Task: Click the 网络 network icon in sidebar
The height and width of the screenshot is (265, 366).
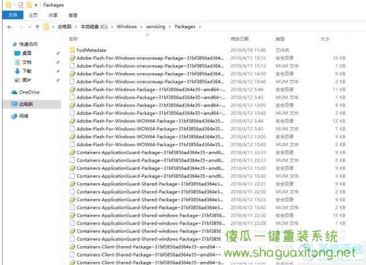Action: (14, 116)
